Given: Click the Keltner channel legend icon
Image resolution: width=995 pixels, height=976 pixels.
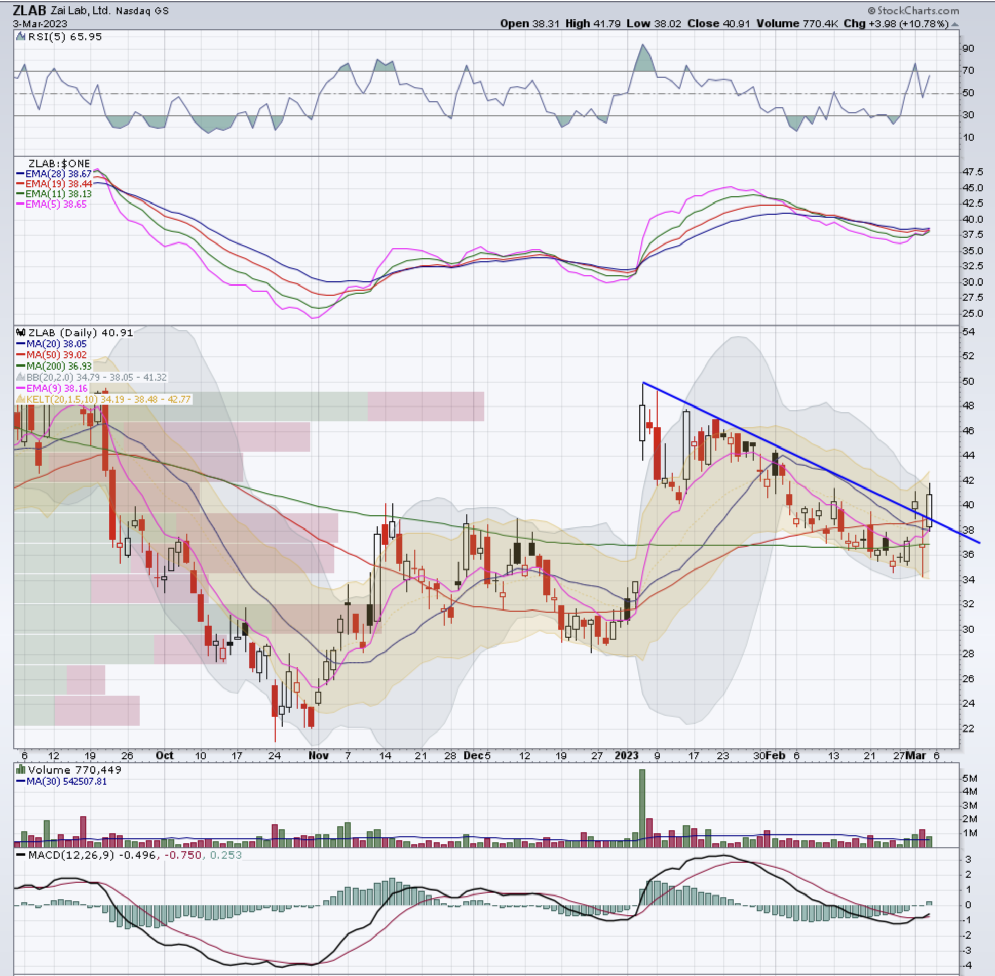Looking at the screenshot, I should pos(21,399).
